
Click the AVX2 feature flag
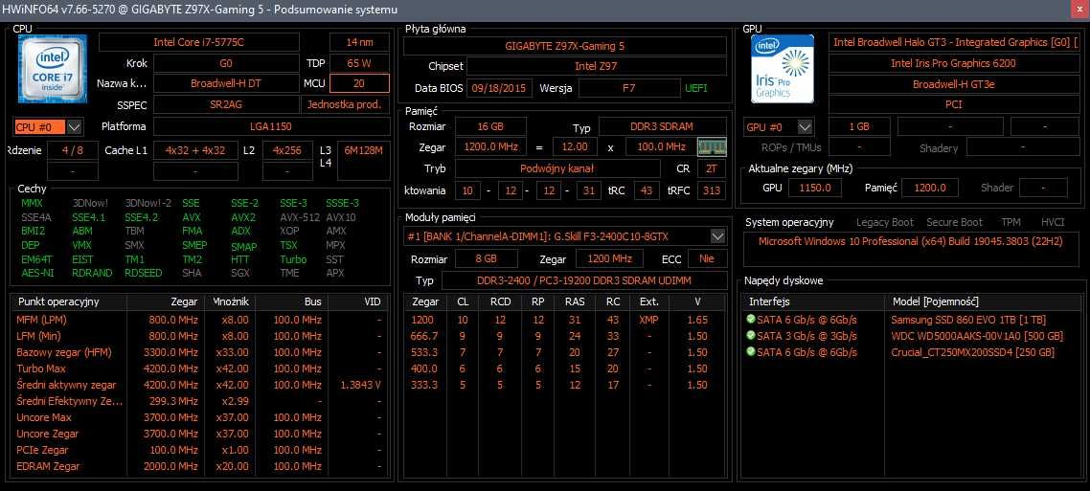243,216
